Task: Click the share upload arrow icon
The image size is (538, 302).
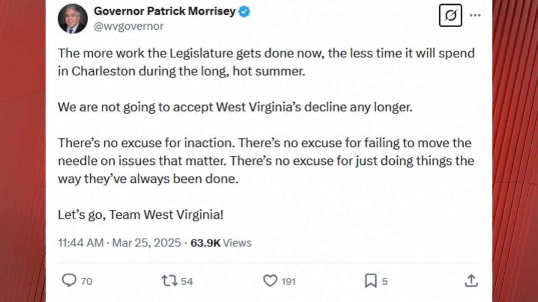Action: 471,280
